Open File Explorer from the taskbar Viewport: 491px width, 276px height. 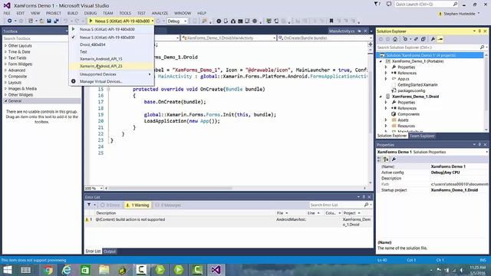[104, 270]
